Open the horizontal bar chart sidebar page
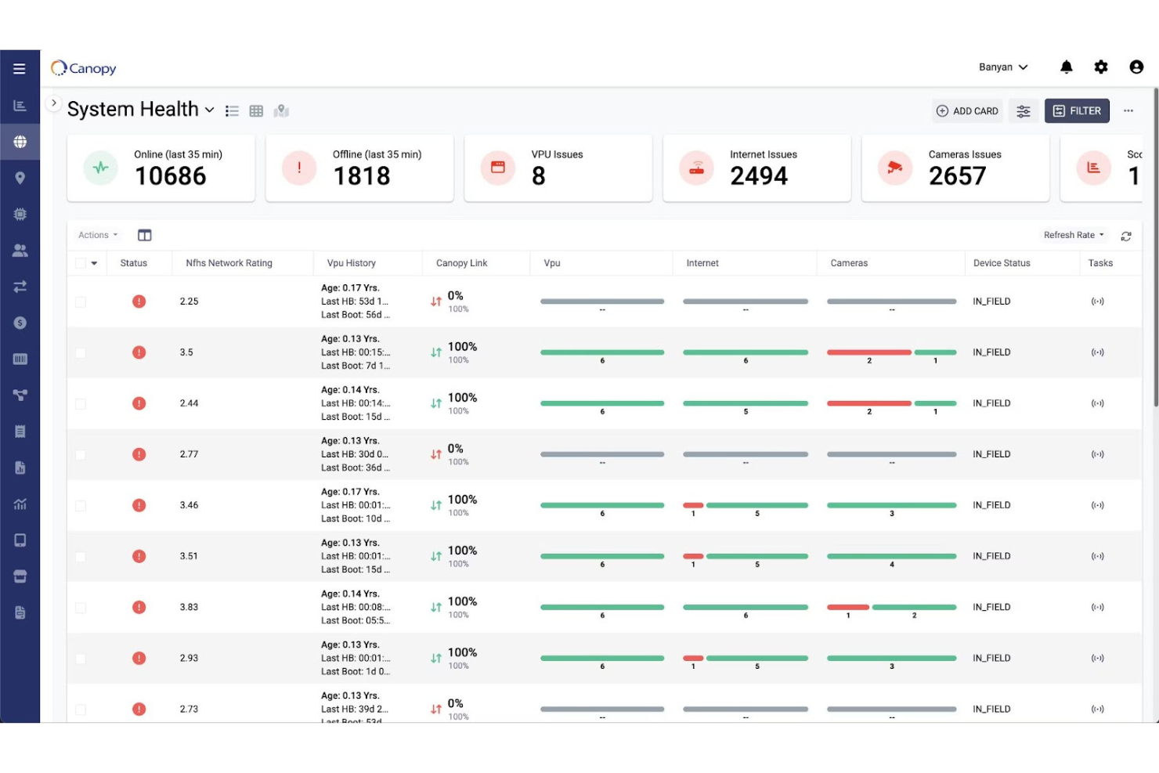Image resolution: width=1159 pixels, height=773 pixels. coord(20,106)
